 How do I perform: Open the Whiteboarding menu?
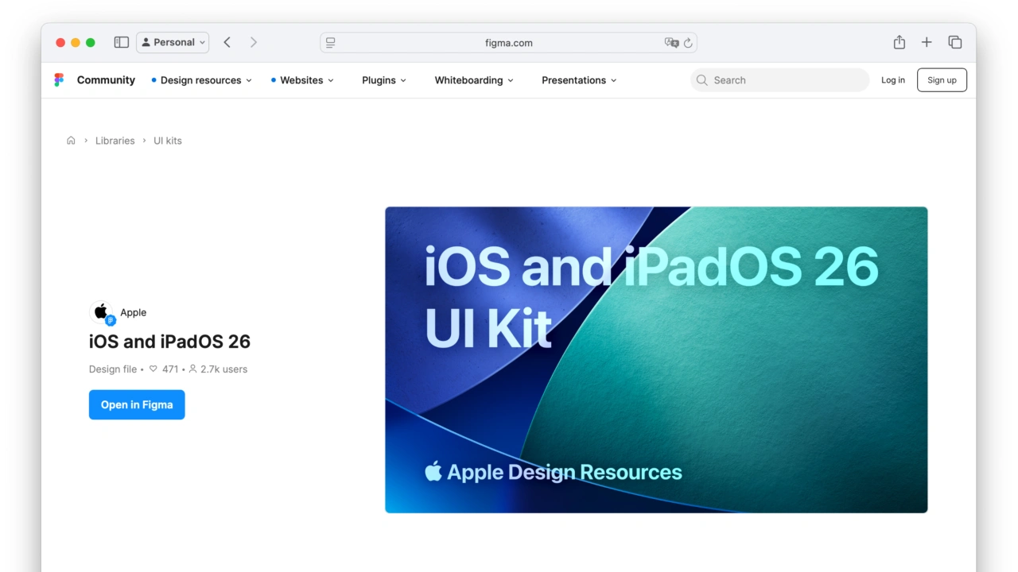click(474, 80)
